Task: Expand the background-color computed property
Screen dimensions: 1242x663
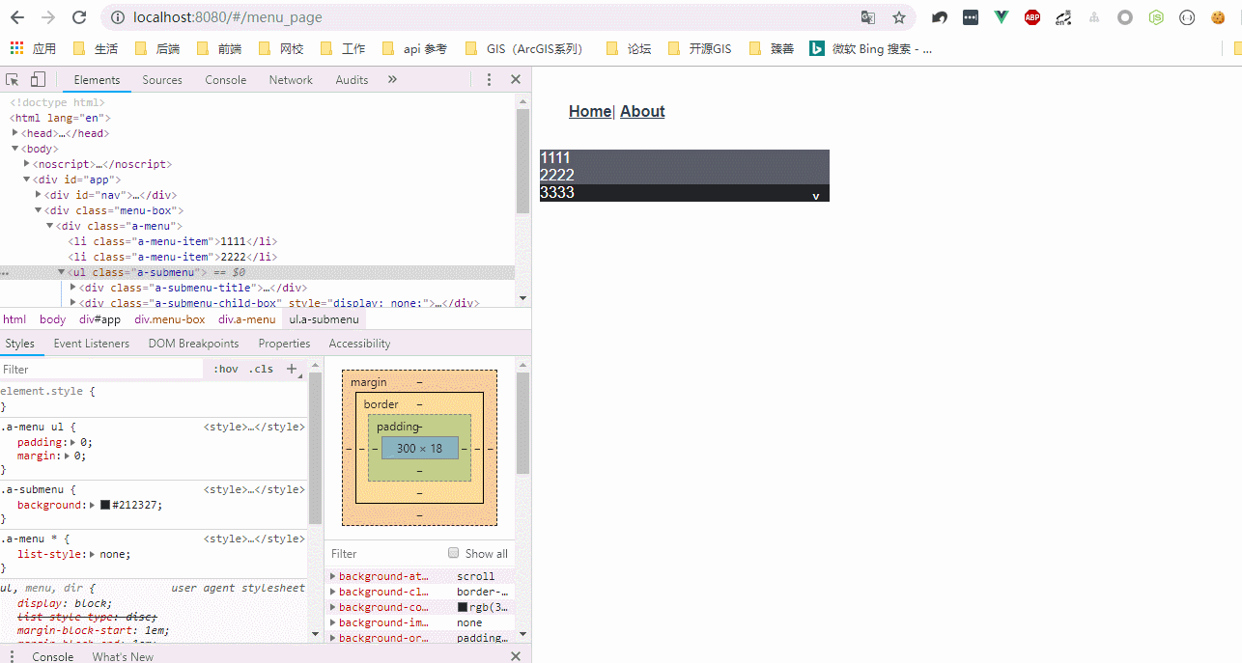Action: pyautogui.click(x=333, y=607)
